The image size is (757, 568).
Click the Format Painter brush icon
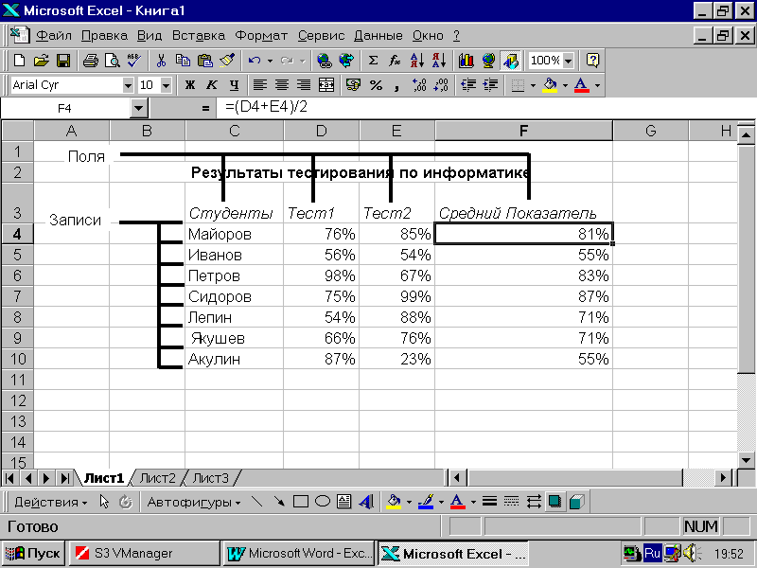point(227,61)
